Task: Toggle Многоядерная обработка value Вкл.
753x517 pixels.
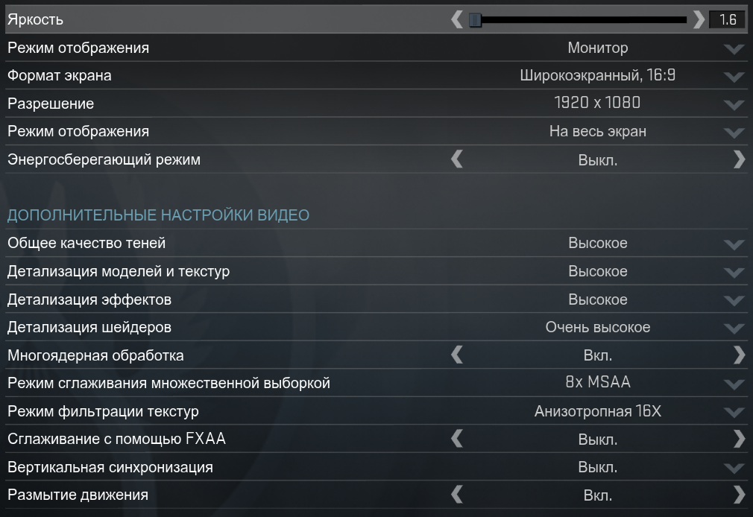Action: pyautogui.click(x=597, y=355)
